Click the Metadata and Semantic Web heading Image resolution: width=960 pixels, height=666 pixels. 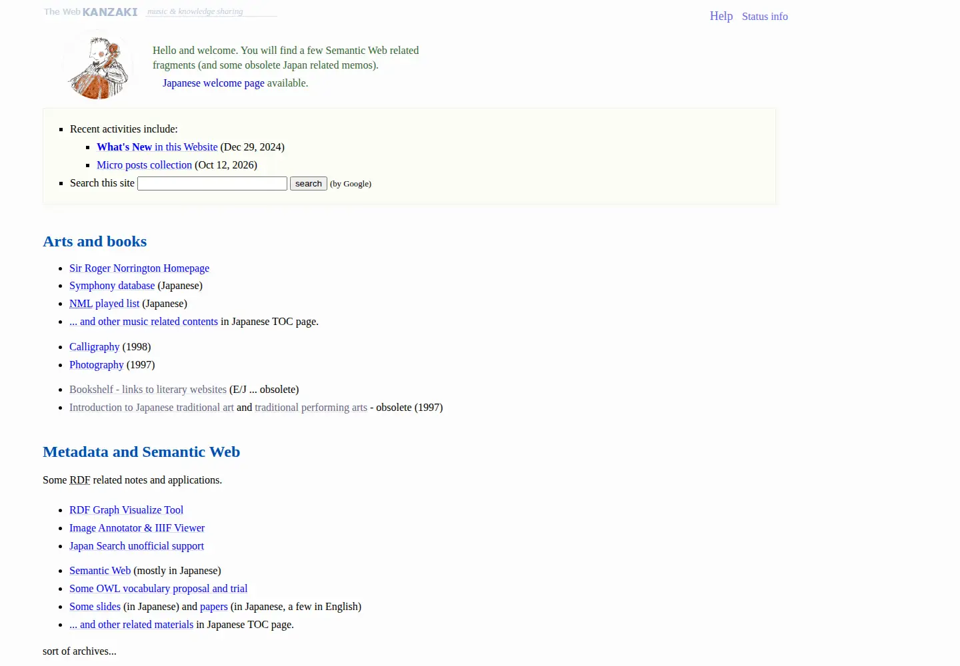(141, 452)
